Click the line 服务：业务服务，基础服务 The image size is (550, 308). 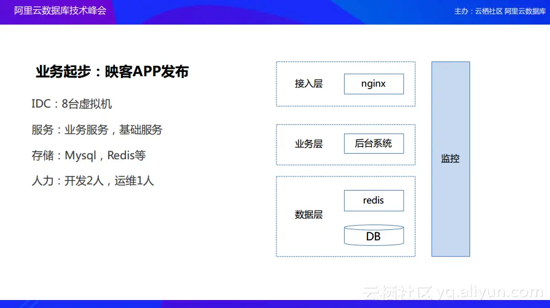[x=97, y=130]
